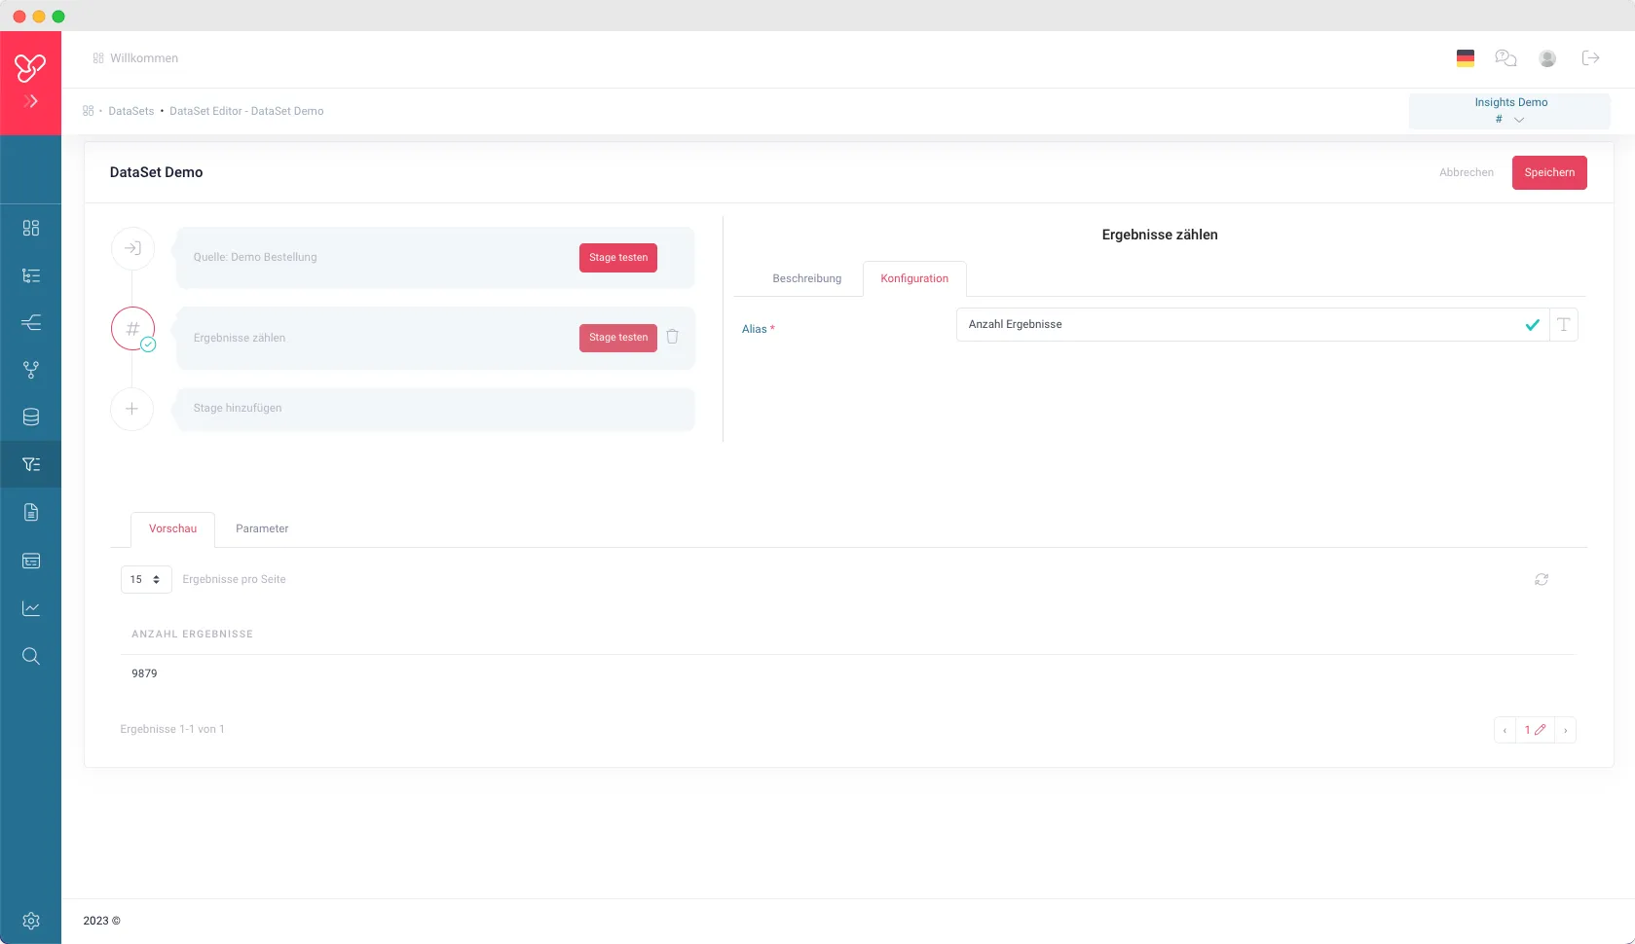
Task: Click the Alias input field
Action: coord(1252,325)
